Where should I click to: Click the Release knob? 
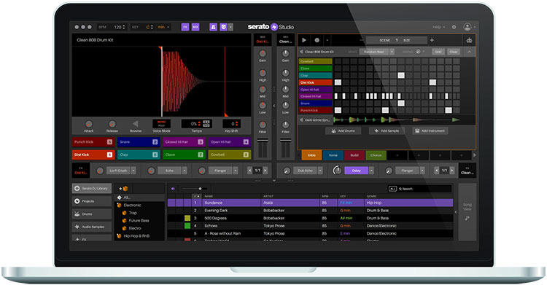tap(112, 124)
